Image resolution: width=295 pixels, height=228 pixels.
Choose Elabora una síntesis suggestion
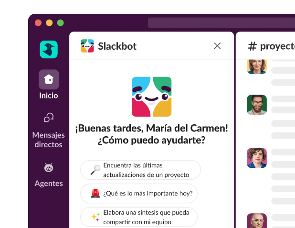(139, 217)
